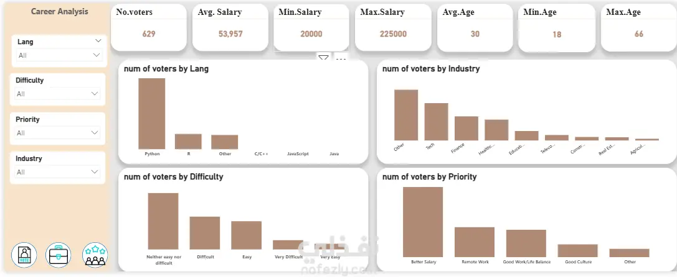Open the Difficulty slicer dropdown
Viewport: 677px width, 277px height.
pos(57,94)
